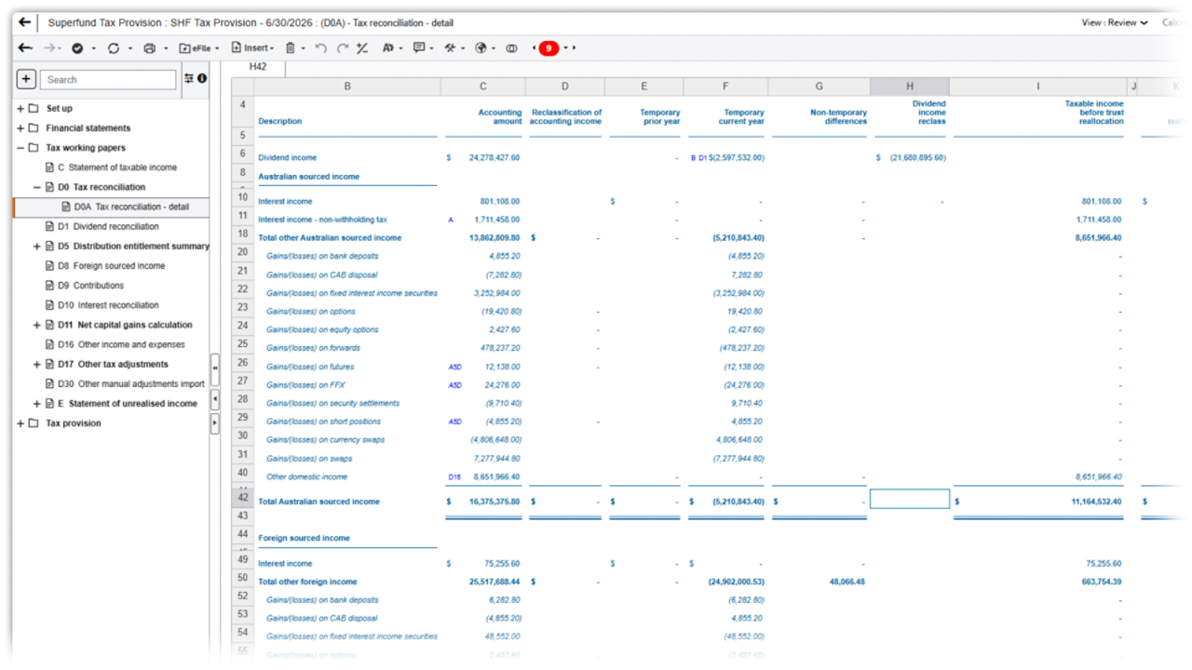Expand D11 Net capital gains calculation

(37, 326)
